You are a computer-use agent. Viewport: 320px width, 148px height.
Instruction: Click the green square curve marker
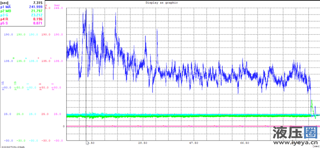coord(14,58)
